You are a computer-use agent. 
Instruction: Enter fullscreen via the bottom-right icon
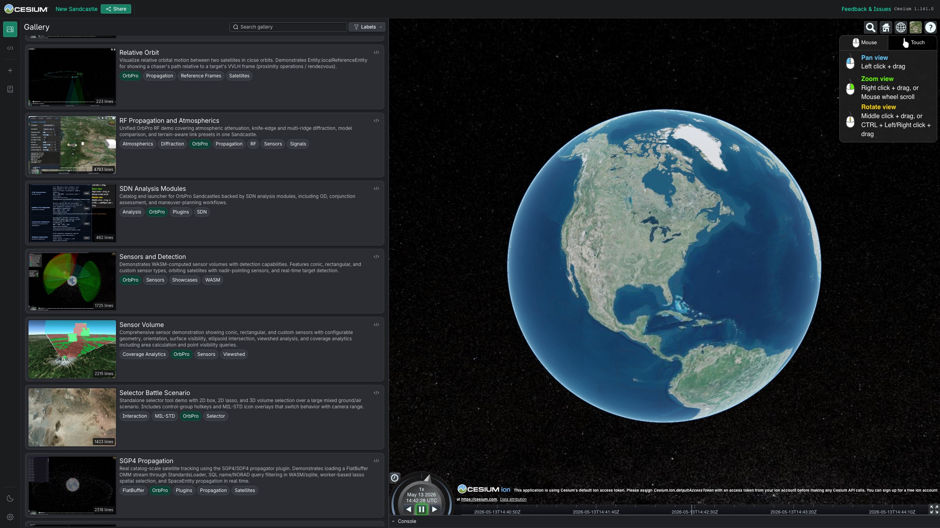pos(934,509)
